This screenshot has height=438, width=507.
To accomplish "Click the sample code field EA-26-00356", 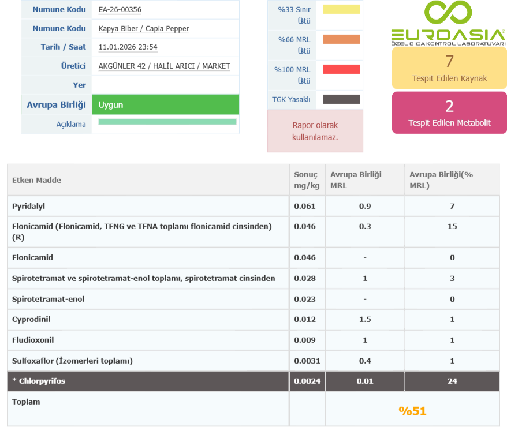I will pos(120,10).
